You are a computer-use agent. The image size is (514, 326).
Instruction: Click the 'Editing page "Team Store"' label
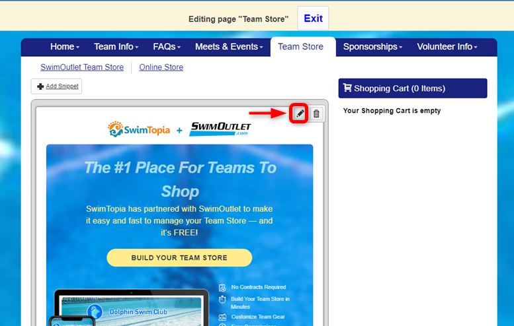238,19
